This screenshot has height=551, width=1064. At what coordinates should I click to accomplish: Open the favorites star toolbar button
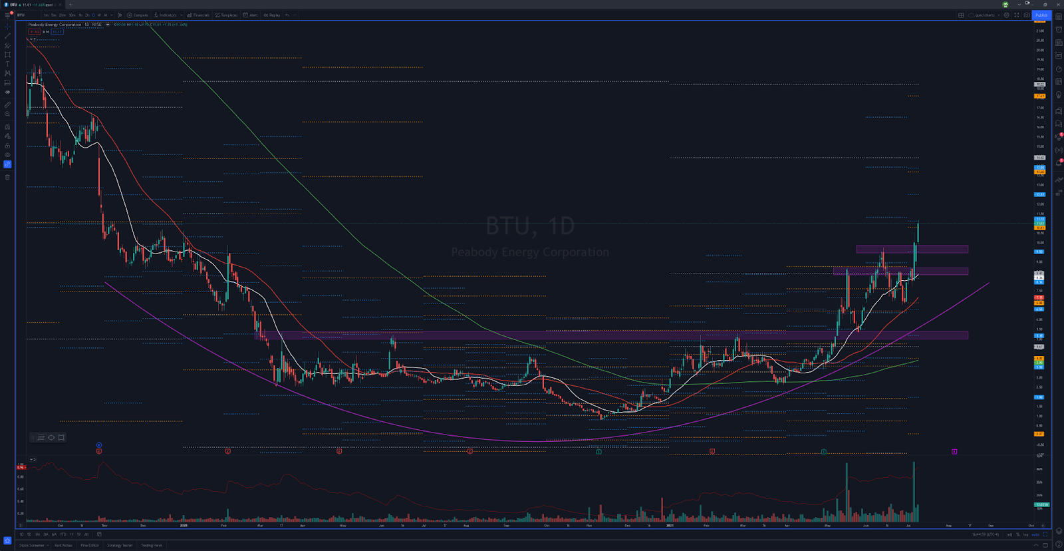click(x=7, y=540)
